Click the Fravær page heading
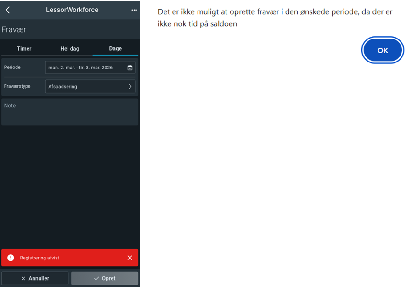This screenshot has height=287, width=412. pos(14,29)
